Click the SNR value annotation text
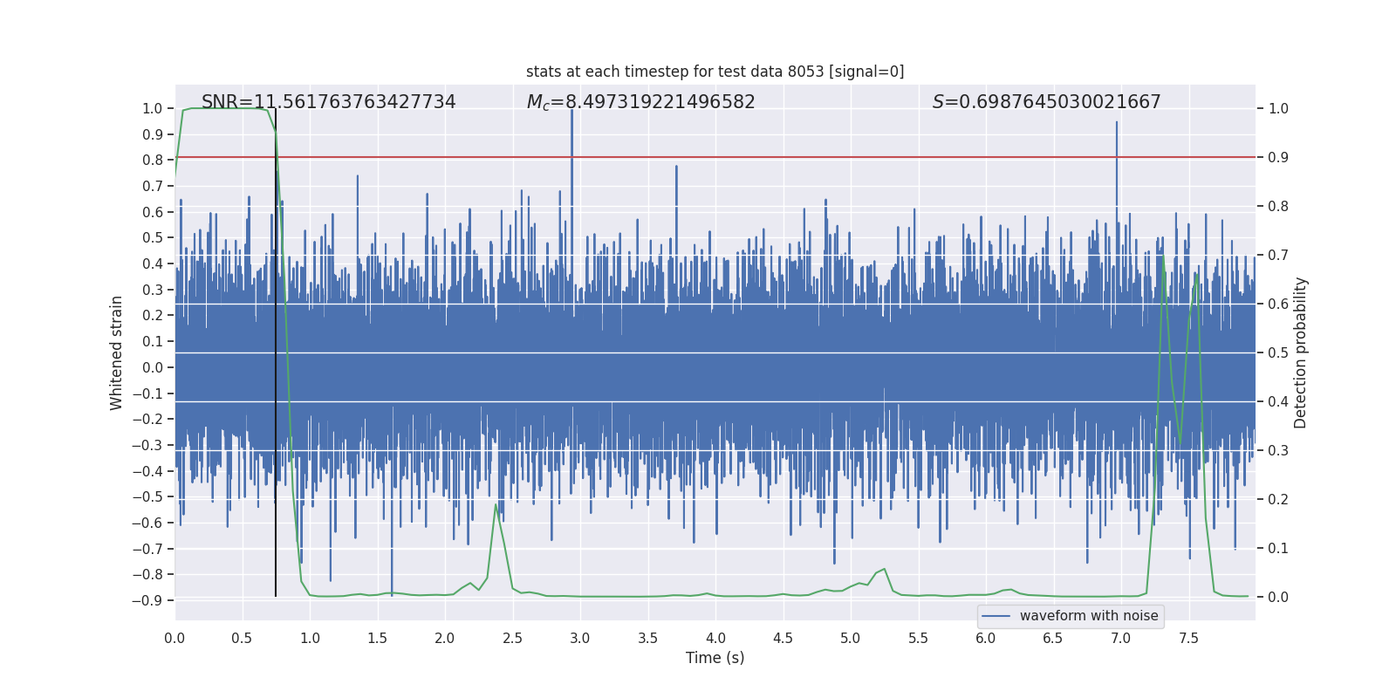The height and width of the screenshot is (698, 1396). [328, 102]
